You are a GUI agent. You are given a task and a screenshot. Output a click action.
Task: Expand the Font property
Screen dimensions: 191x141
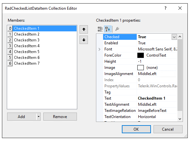coord(100,49)
